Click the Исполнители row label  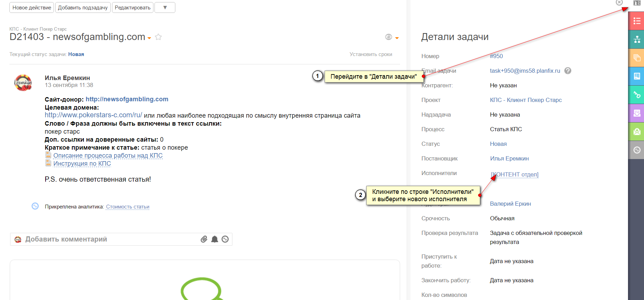click(x=439, y=173)
